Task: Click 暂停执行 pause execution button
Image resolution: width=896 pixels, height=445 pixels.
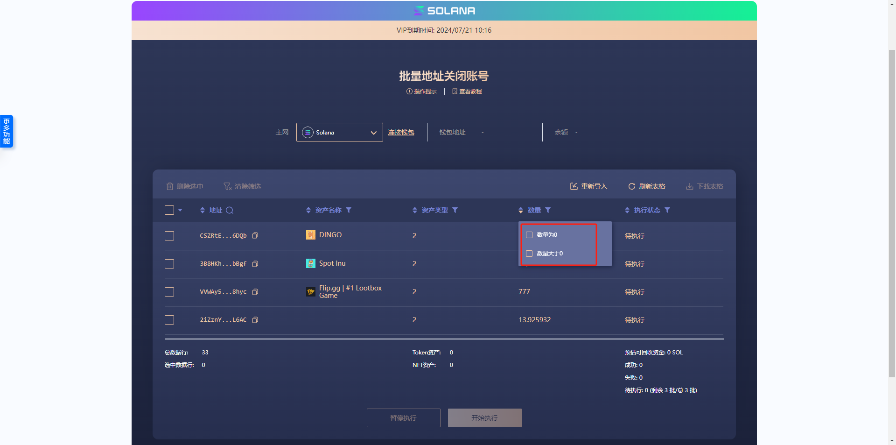Action: (x=404, y=418)
